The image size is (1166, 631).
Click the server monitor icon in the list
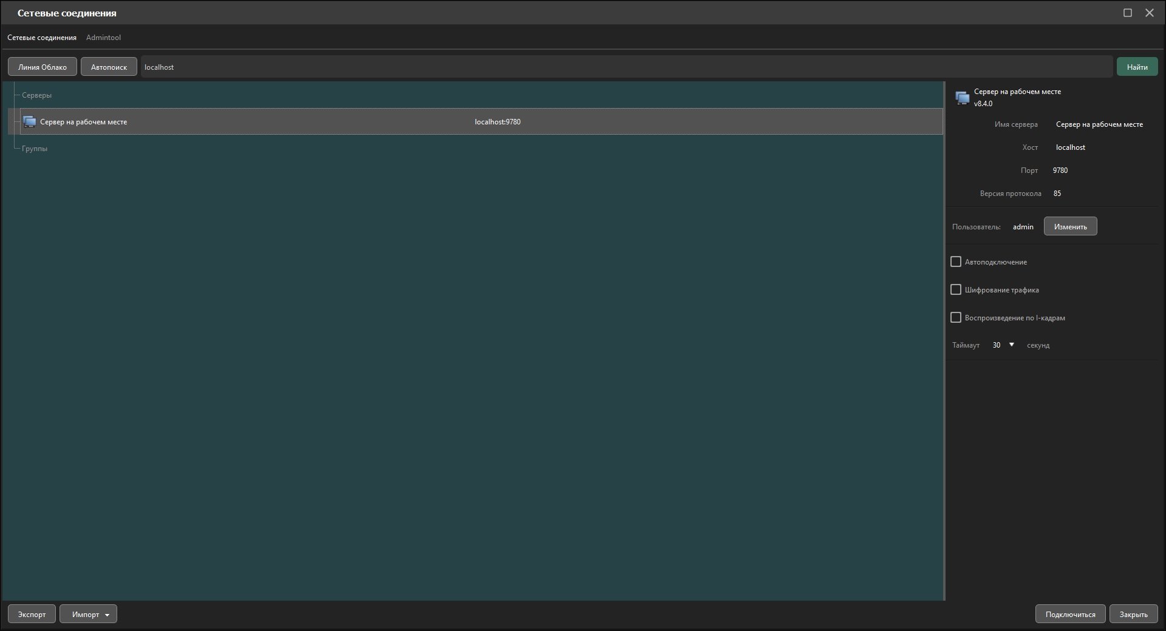29,122
